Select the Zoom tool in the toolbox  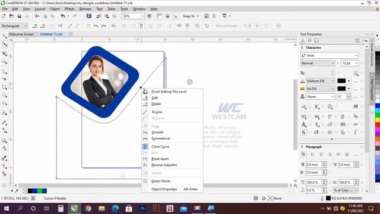click(x=4, y=61)
